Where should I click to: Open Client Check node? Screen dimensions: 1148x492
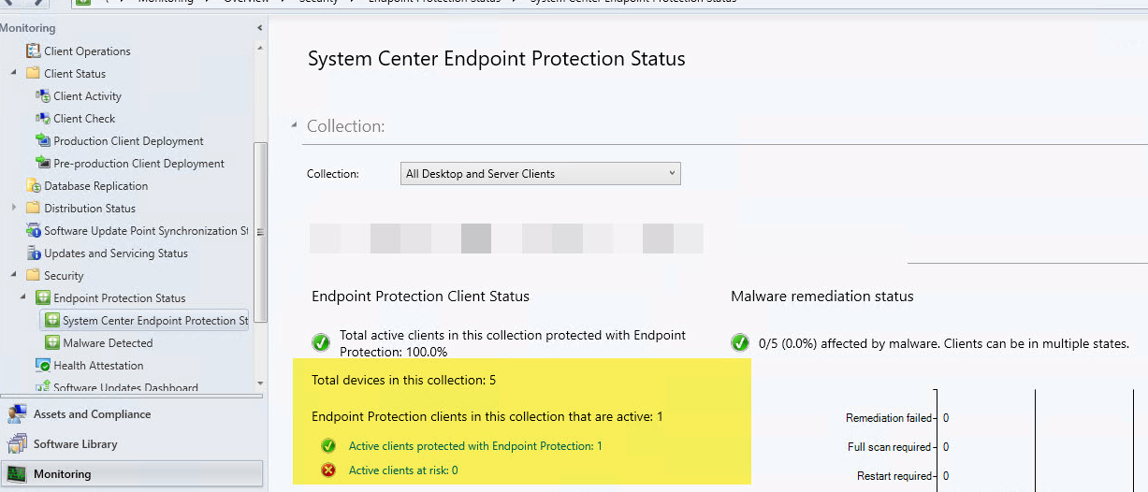click(x=84, y=119)
